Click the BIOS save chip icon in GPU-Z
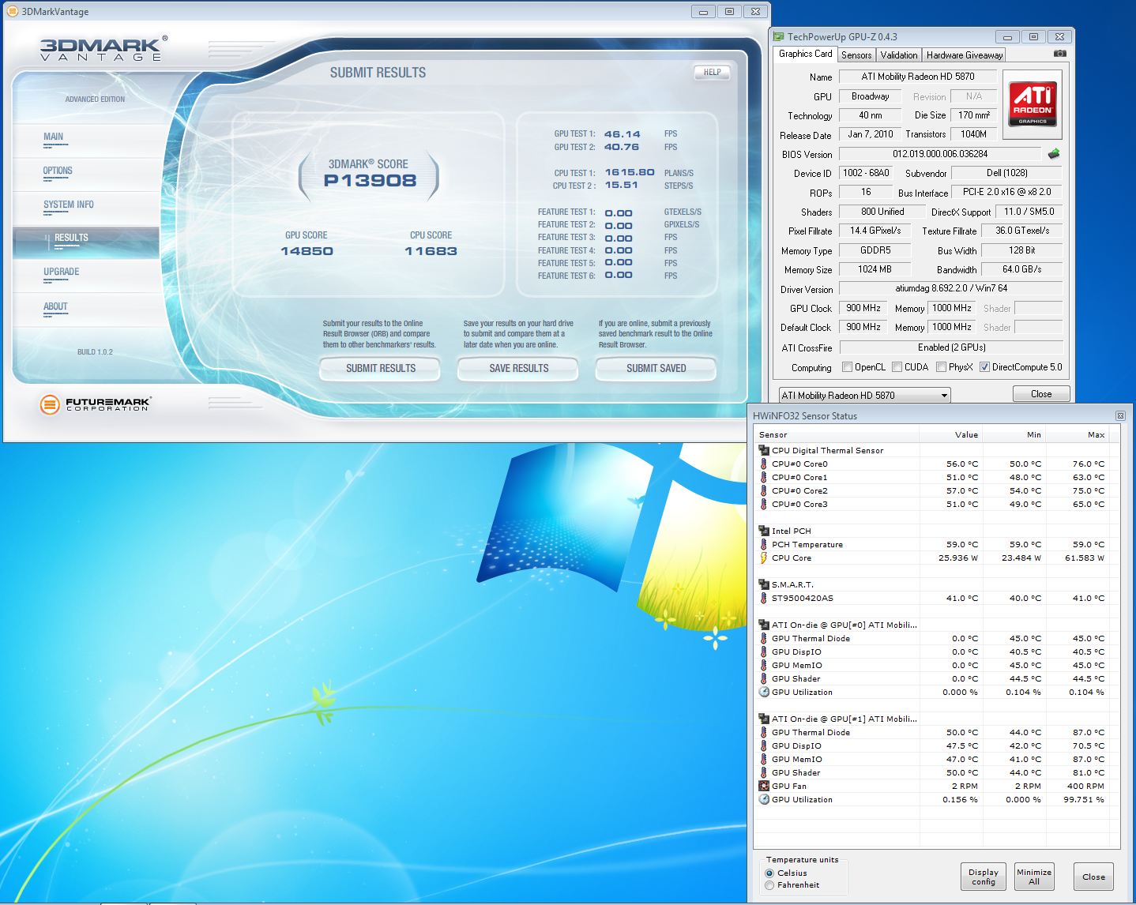1136x905 pixels. (x=1053, y=154)
